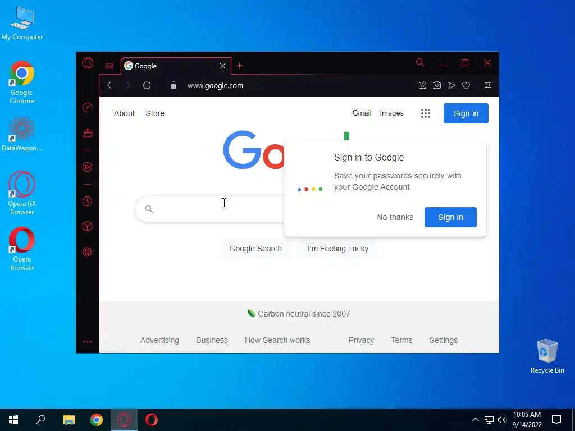Open Extensions cube icon in sidebar
Screen dimensions: 575x431
tap(87, 226)
